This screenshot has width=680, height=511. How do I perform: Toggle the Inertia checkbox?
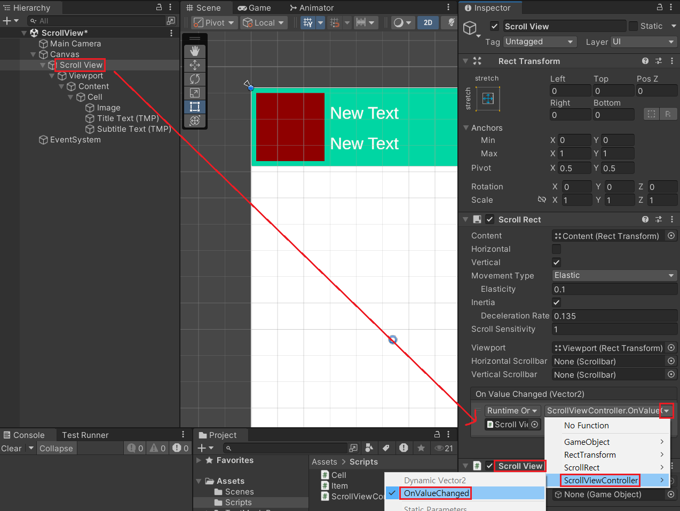tap(556, 302)
